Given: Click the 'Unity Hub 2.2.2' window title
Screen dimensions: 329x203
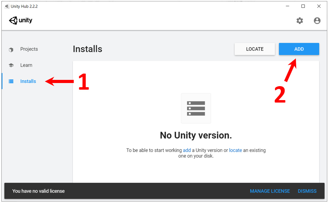Looking at the screenshot, I should coord(24,6).
